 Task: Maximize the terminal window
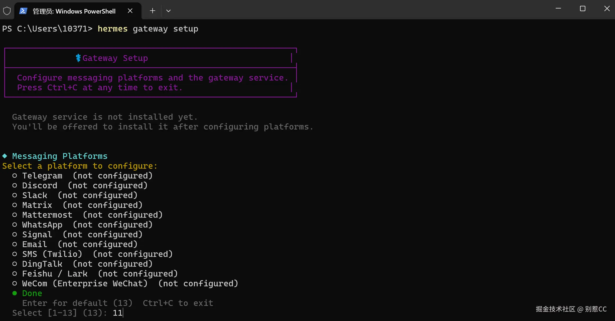[583, 8]
